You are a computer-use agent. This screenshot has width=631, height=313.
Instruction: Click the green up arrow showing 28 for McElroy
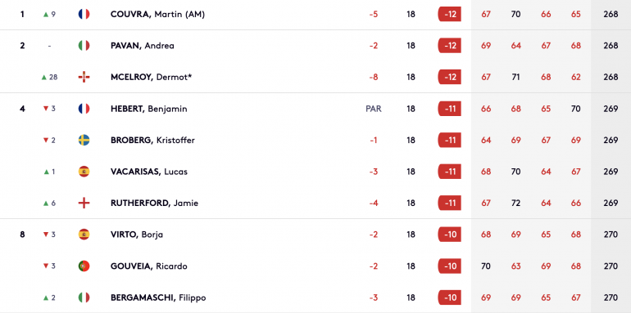(44, 78)
